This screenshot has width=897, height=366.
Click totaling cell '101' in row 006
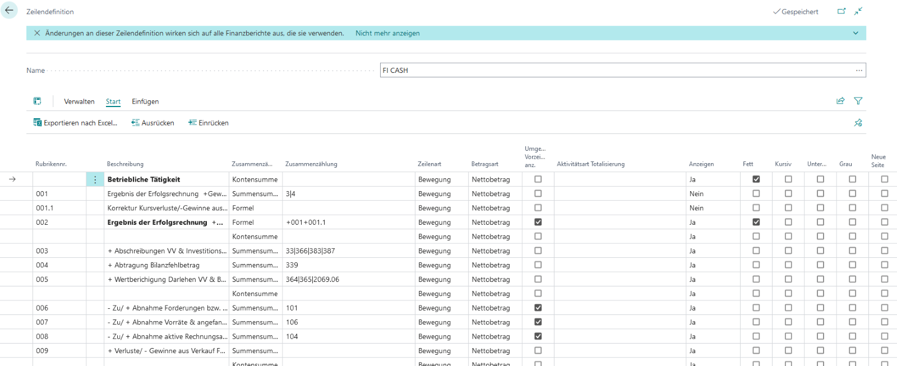(349, 308)
